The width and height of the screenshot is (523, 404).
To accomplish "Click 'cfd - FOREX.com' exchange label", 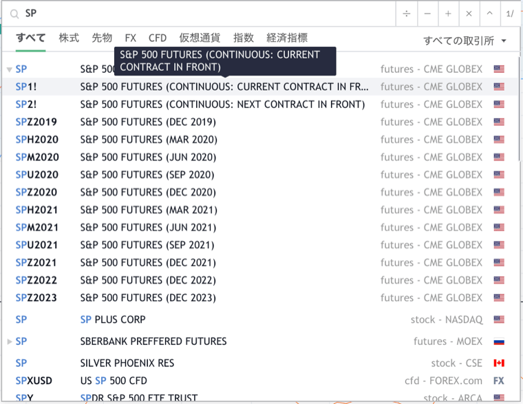I will click(x=443, y=381).
